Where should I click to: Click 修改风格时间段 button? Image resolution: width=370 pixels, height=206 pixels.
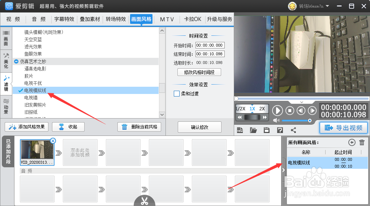point(199,72)
